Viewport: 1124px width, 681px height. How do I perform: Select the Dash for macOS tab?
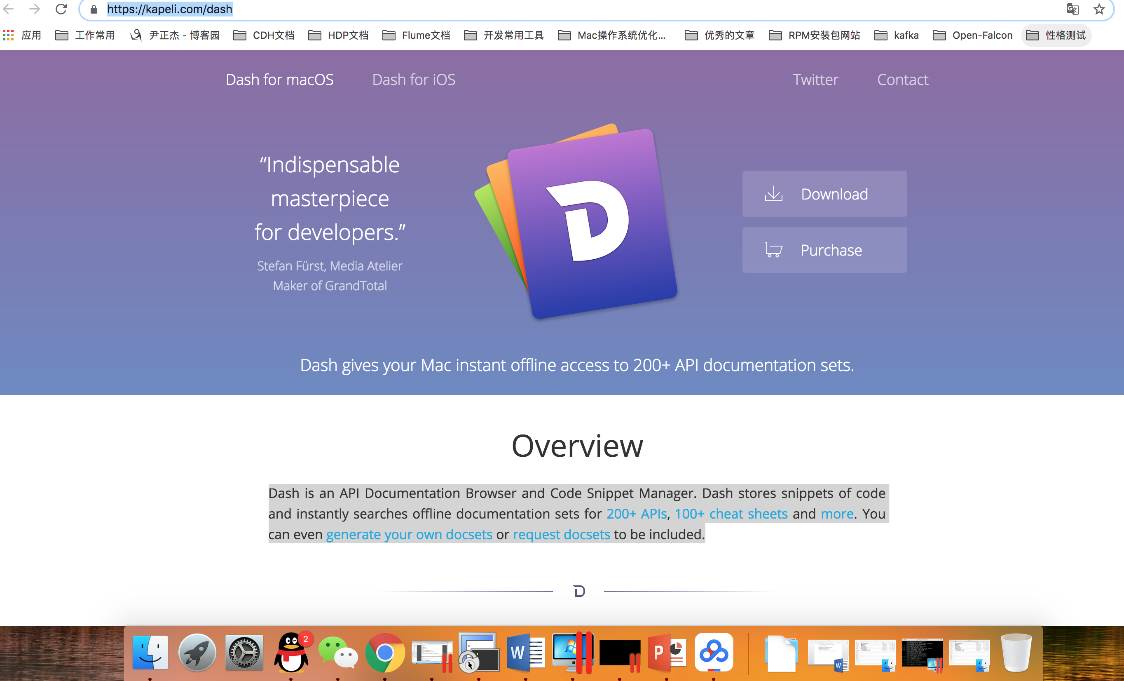point(280,80)
